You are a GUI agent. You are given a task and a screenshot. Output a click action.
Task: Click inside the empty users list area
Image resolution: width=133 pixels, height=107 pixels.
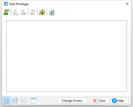point(67,56)
